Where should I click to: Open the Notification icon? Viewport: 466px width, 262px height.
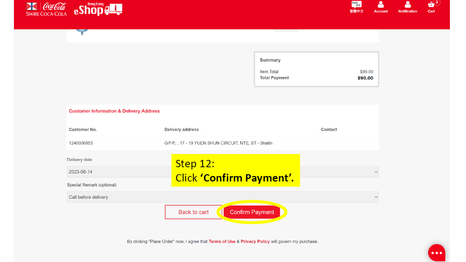[408, 4]
